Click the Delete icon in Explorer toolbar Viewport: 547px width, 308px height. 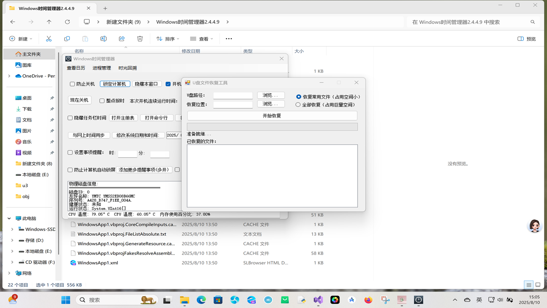140,38
